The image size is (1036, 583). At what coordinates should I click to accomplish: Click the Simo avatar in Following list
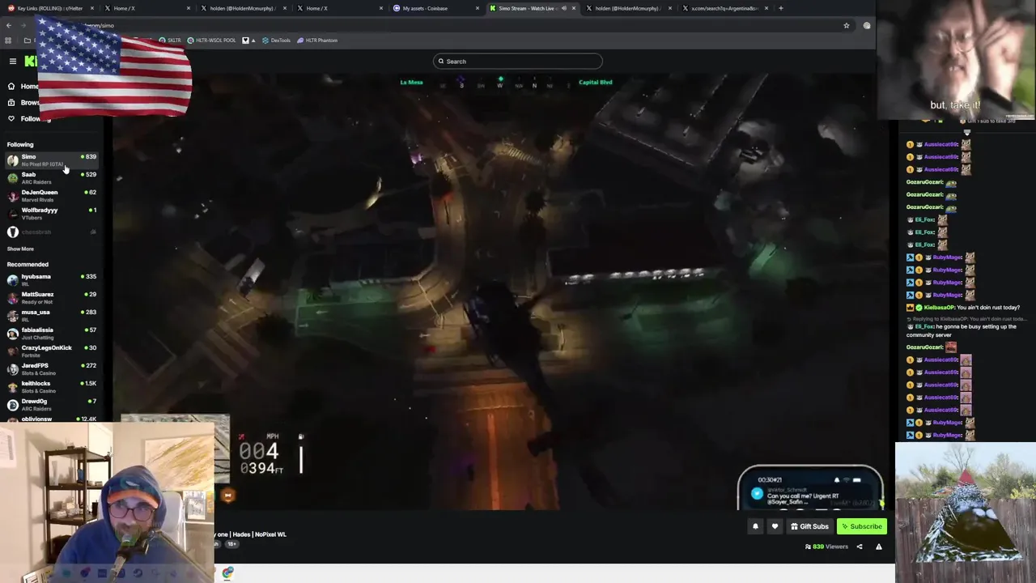12,160
